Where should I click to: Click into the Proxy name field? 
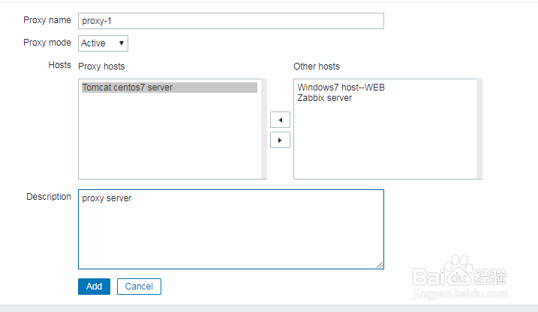pyautogui.click(x=231, y=21)
